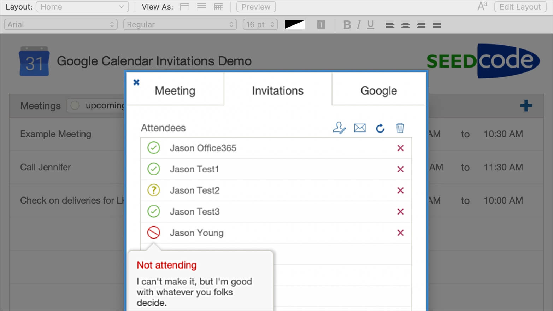Click declined status icon for Jason Young
The image size is (553, 311).
click(154, 233)
